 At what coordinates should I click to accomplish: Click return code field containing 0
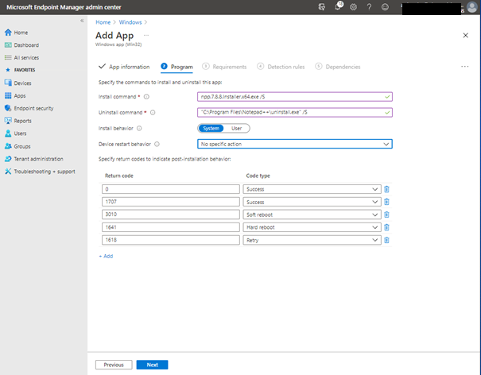pos(171,189)
